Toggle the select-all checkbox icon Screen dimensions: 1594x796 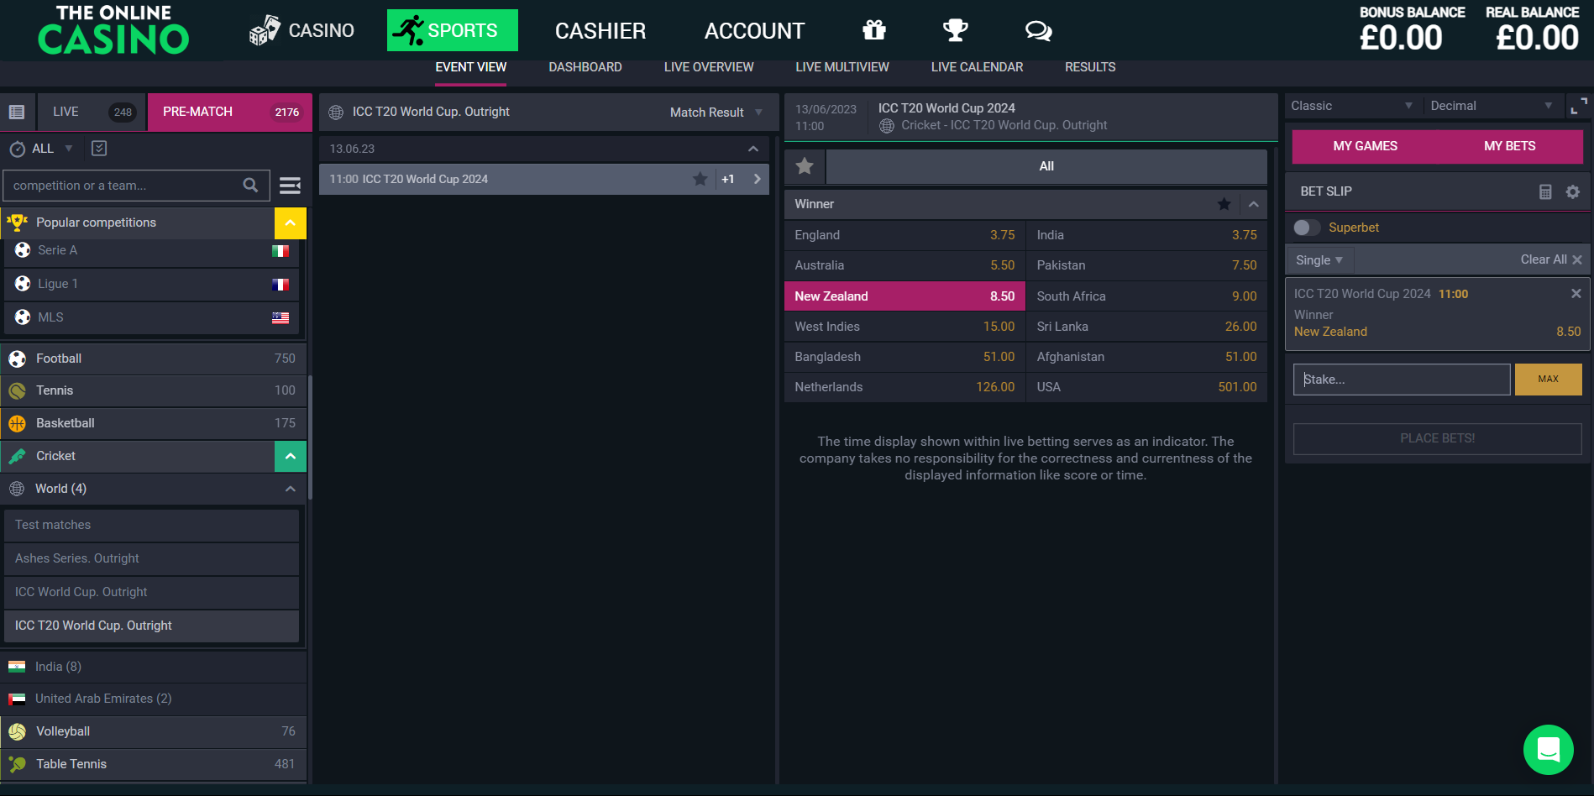(99, 148)
